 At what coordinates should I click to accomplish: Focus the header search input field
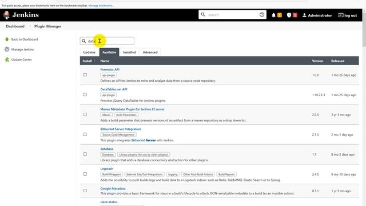(x=232, y=15)
